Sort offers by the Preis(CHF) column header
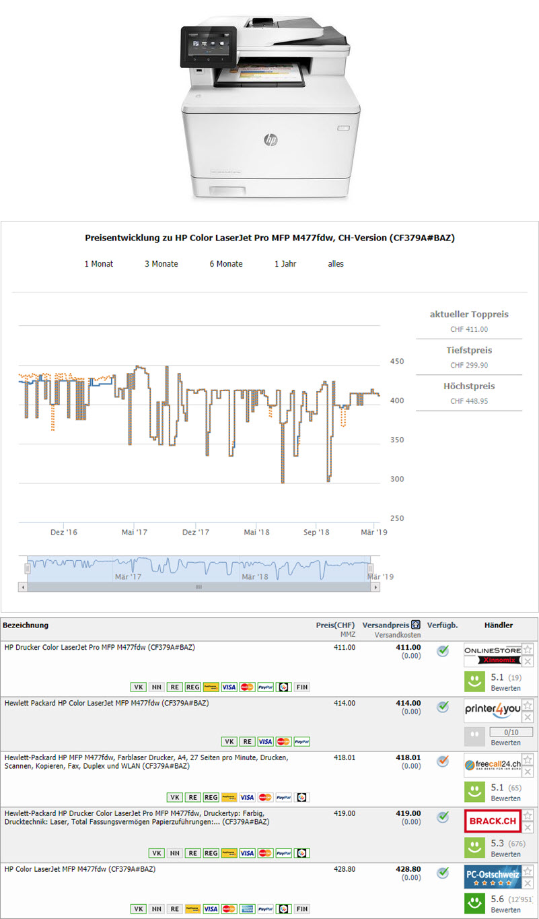The height and width of the screenshot is (919, 539). coord(335,625)
